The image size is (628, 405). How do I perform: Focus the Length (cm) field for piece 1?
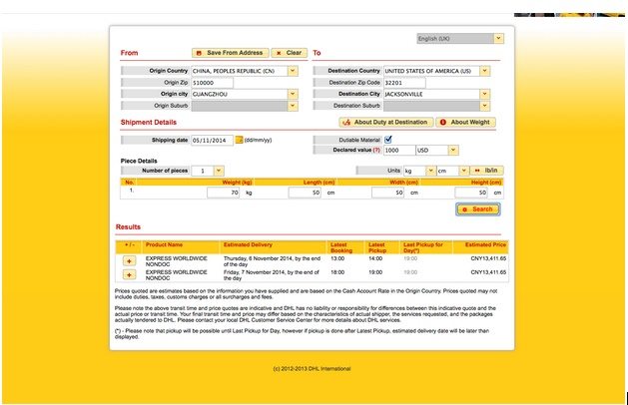(x=305, y=193)
